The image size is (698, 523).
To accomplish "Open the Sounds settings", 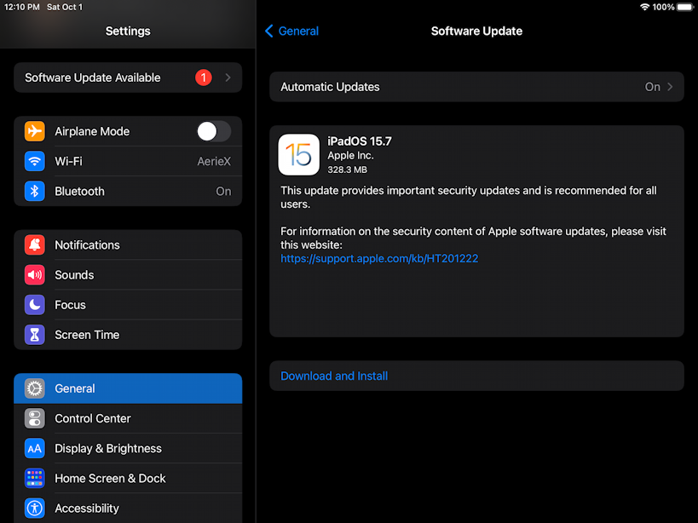I will pos(128,275).
